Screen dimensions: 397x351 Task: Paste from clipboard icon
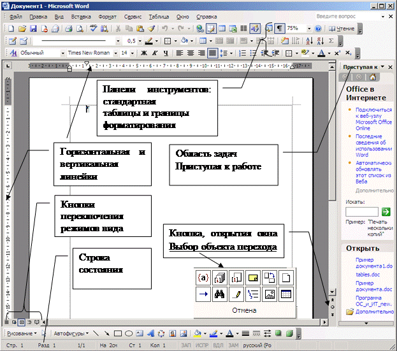[x=140, y=28]
